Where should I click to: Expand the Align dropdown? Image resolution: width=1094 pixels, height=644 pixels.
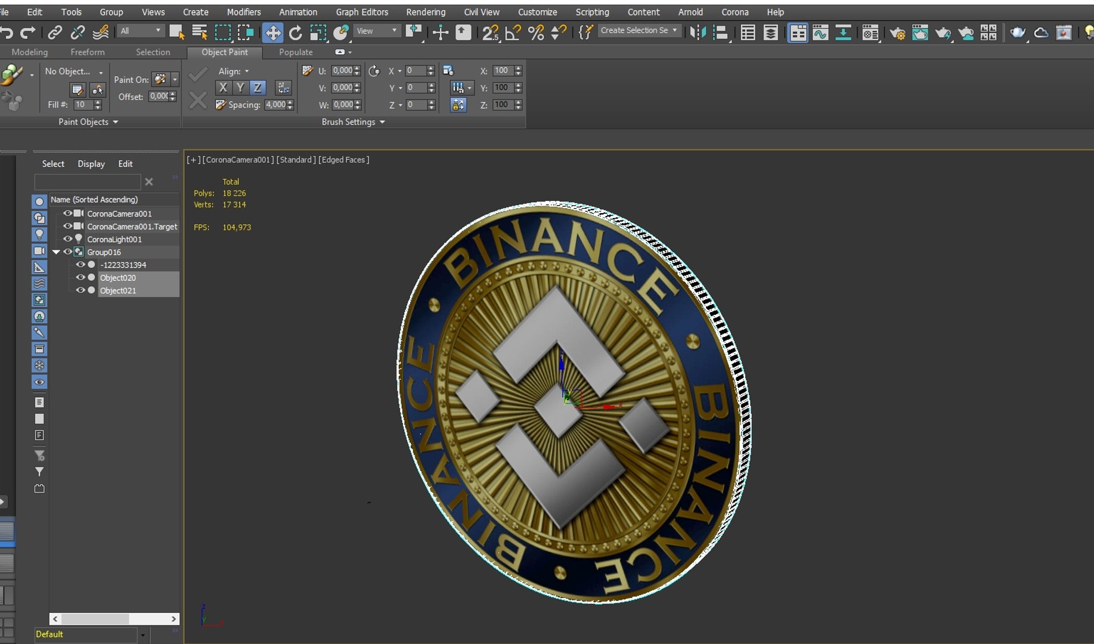point(234,71)
